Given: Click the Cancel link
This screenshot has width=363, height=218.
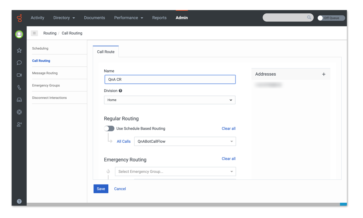Looking at the screenshot, I should coord(120,189).
